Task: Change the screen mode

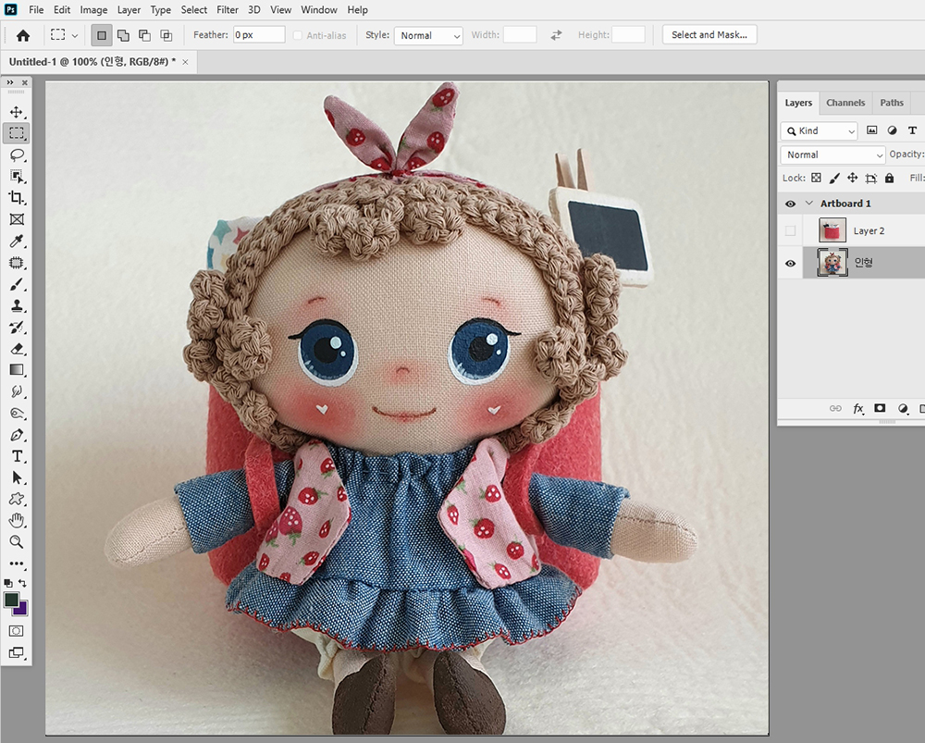Action: click(x=17, y=652)
